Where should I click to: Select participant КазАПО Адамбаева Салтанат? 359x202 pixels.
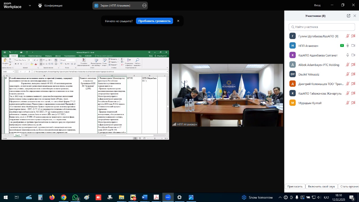click(x=322, y=55)
